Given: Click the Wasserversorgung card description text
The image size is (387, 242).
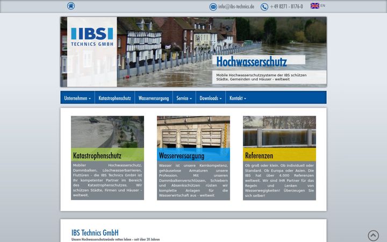Looking at the screenshot, I should coord(193,181).
